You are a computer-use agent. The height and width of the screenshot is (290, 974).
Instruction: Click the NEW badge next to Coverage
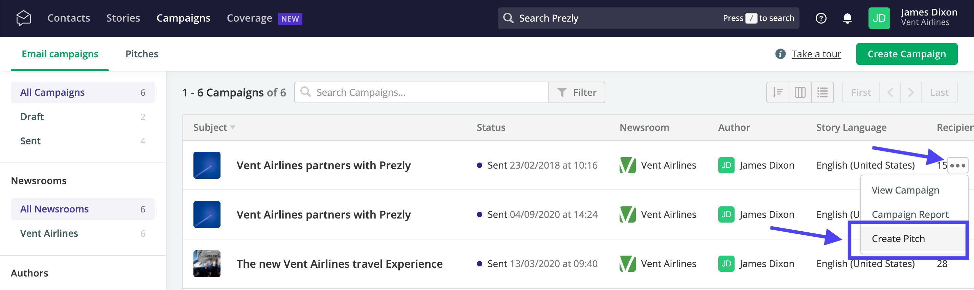(x=290, y=19)
